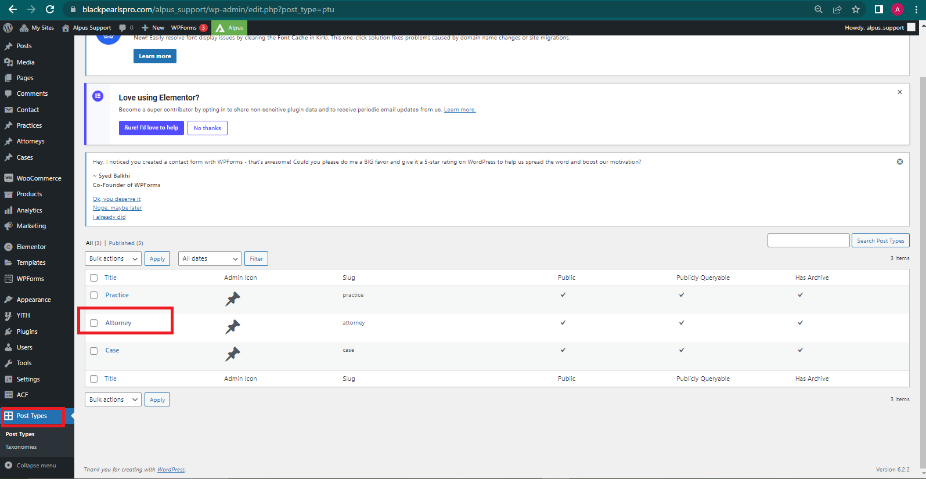Click the Learn more button

[155, 56]
